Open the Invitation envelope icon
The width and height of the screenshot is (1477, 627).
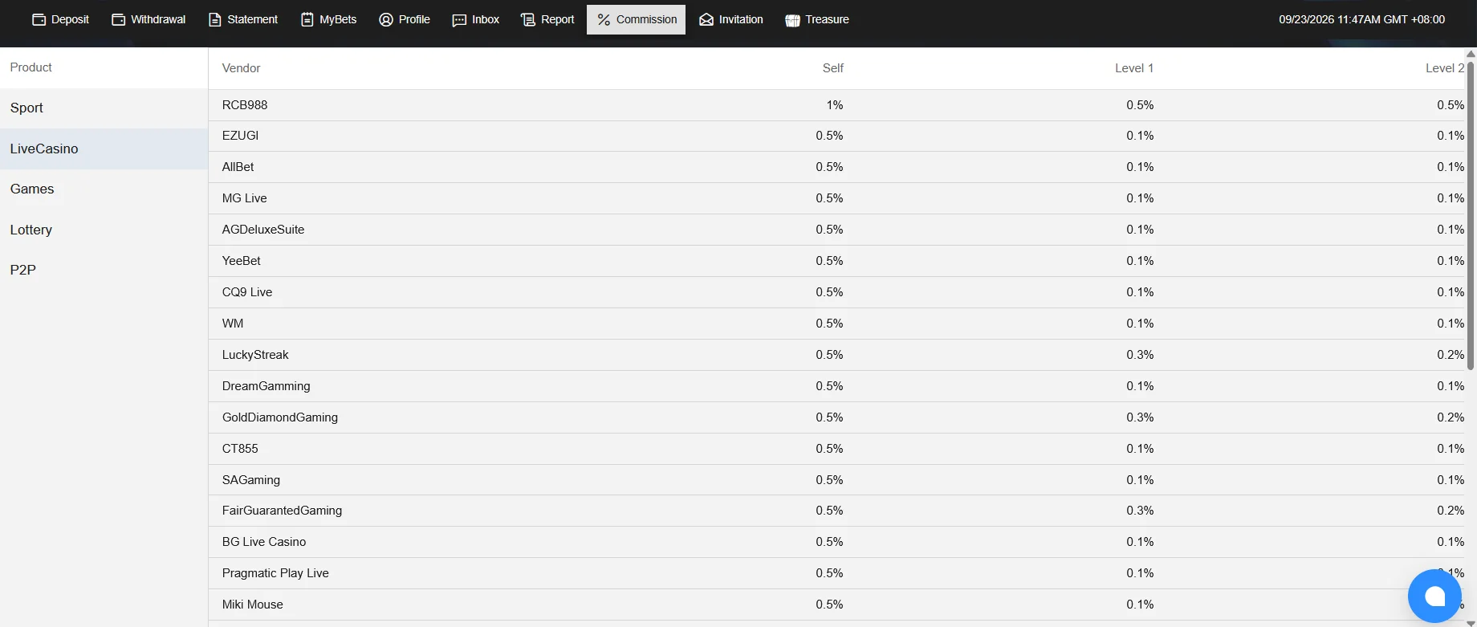pyautogui.click(x=706, y=19)
